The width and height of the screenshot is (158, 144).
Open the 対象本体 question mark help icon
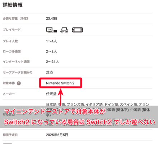[19, 83]
